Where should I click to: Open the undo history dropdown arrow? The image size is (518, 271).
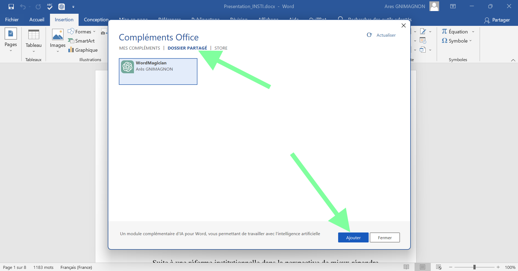click(29, 6)
